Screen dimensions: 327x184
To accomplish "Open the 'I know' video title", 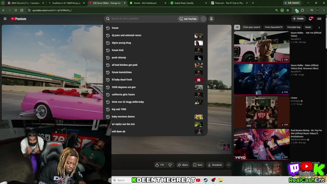I will pos(294,98).
